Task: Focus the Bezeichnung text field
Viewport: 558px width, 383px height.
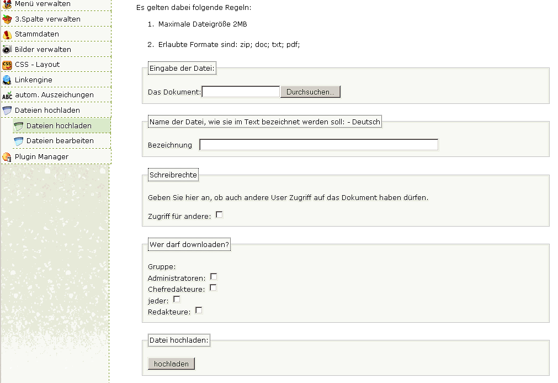Action: pos(318,145)
